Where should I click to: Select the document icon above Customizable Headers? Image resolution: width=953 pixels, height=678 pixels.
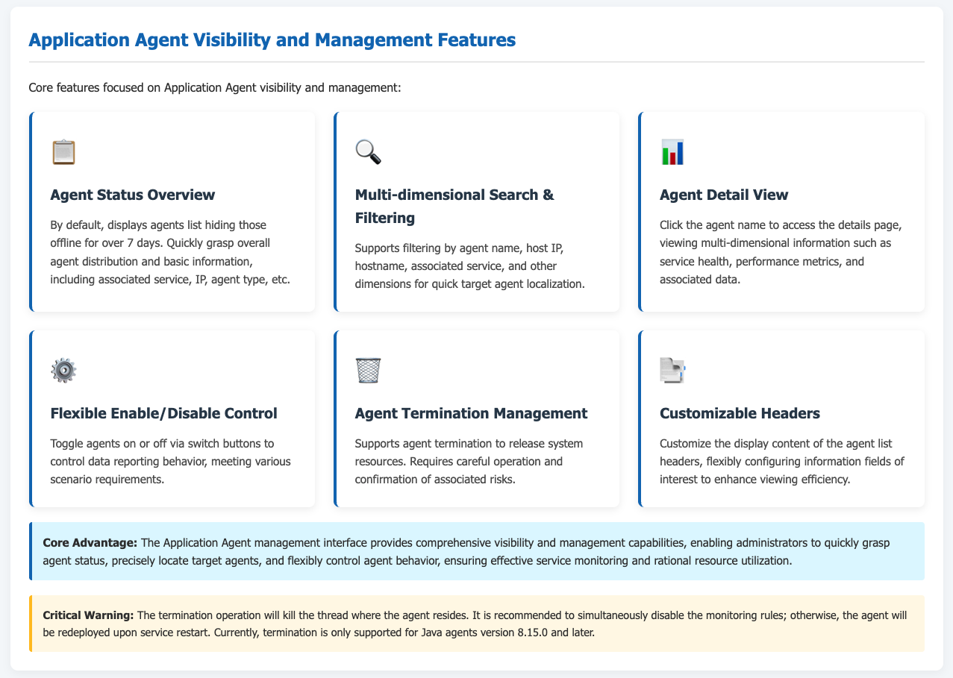click(673, 370)
